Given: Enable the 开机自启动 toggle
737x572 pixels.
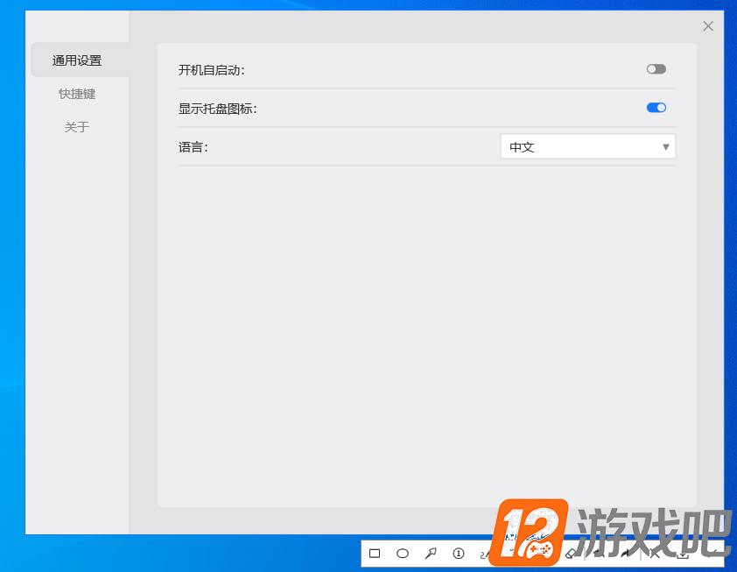Looking at the screenshot, I should click(x=656, y=69).
